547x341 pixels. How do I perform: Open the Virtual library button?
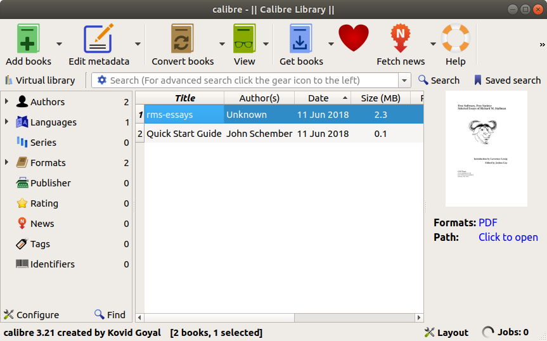40,80
